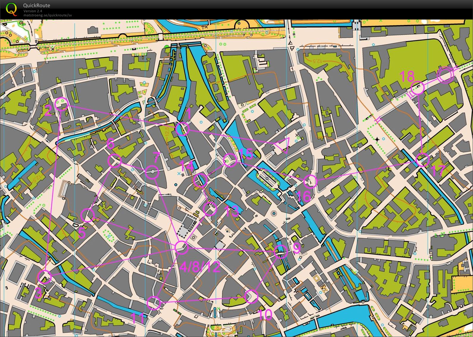Select the finish double circle
The height and width of the screenshot is (337, 473).
point(445,75)
